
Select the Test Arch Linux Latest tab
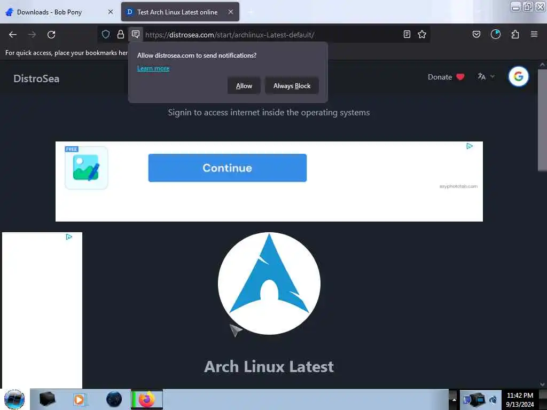[x=177, y=12]
